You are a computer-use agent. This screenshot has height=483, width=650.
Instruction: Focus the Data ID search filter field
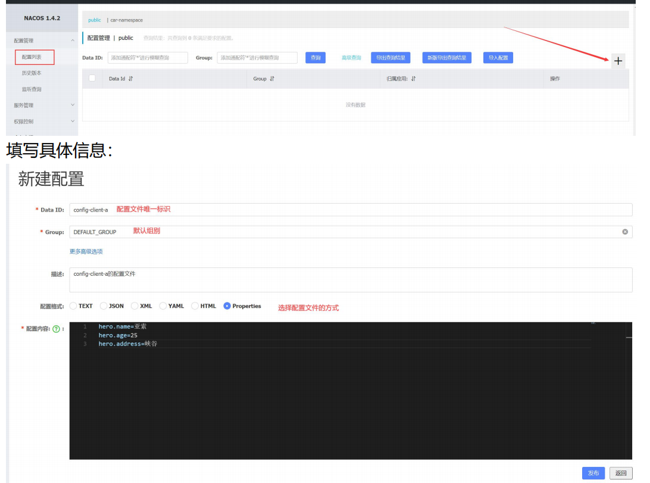pyautogui.click(x=148, y=58)
